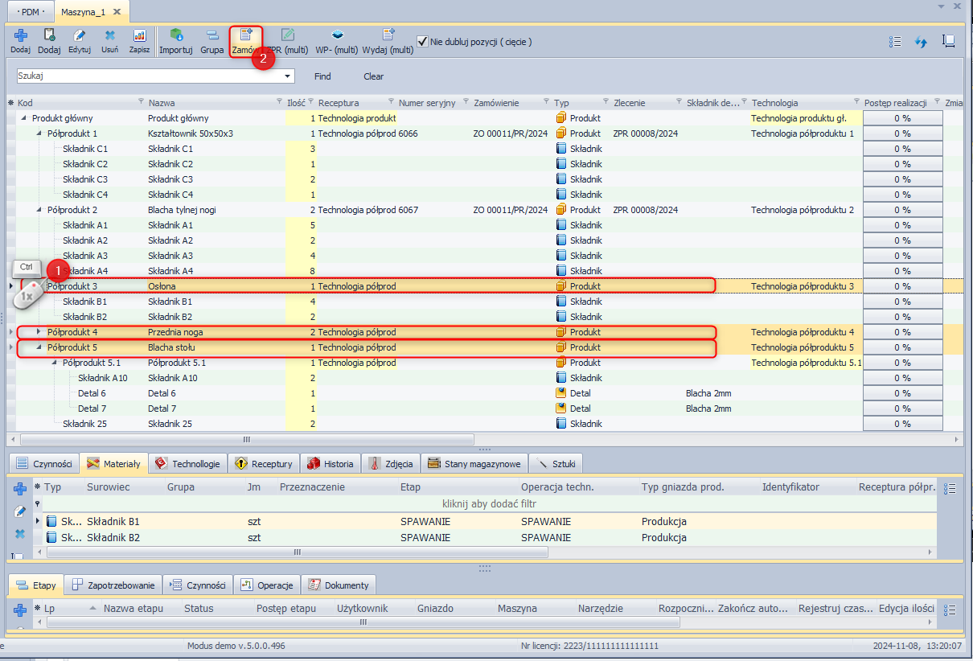Click the Edytuj pencil icon
The height and width of the screenshot is (661, 973).
tap(80, 35)
